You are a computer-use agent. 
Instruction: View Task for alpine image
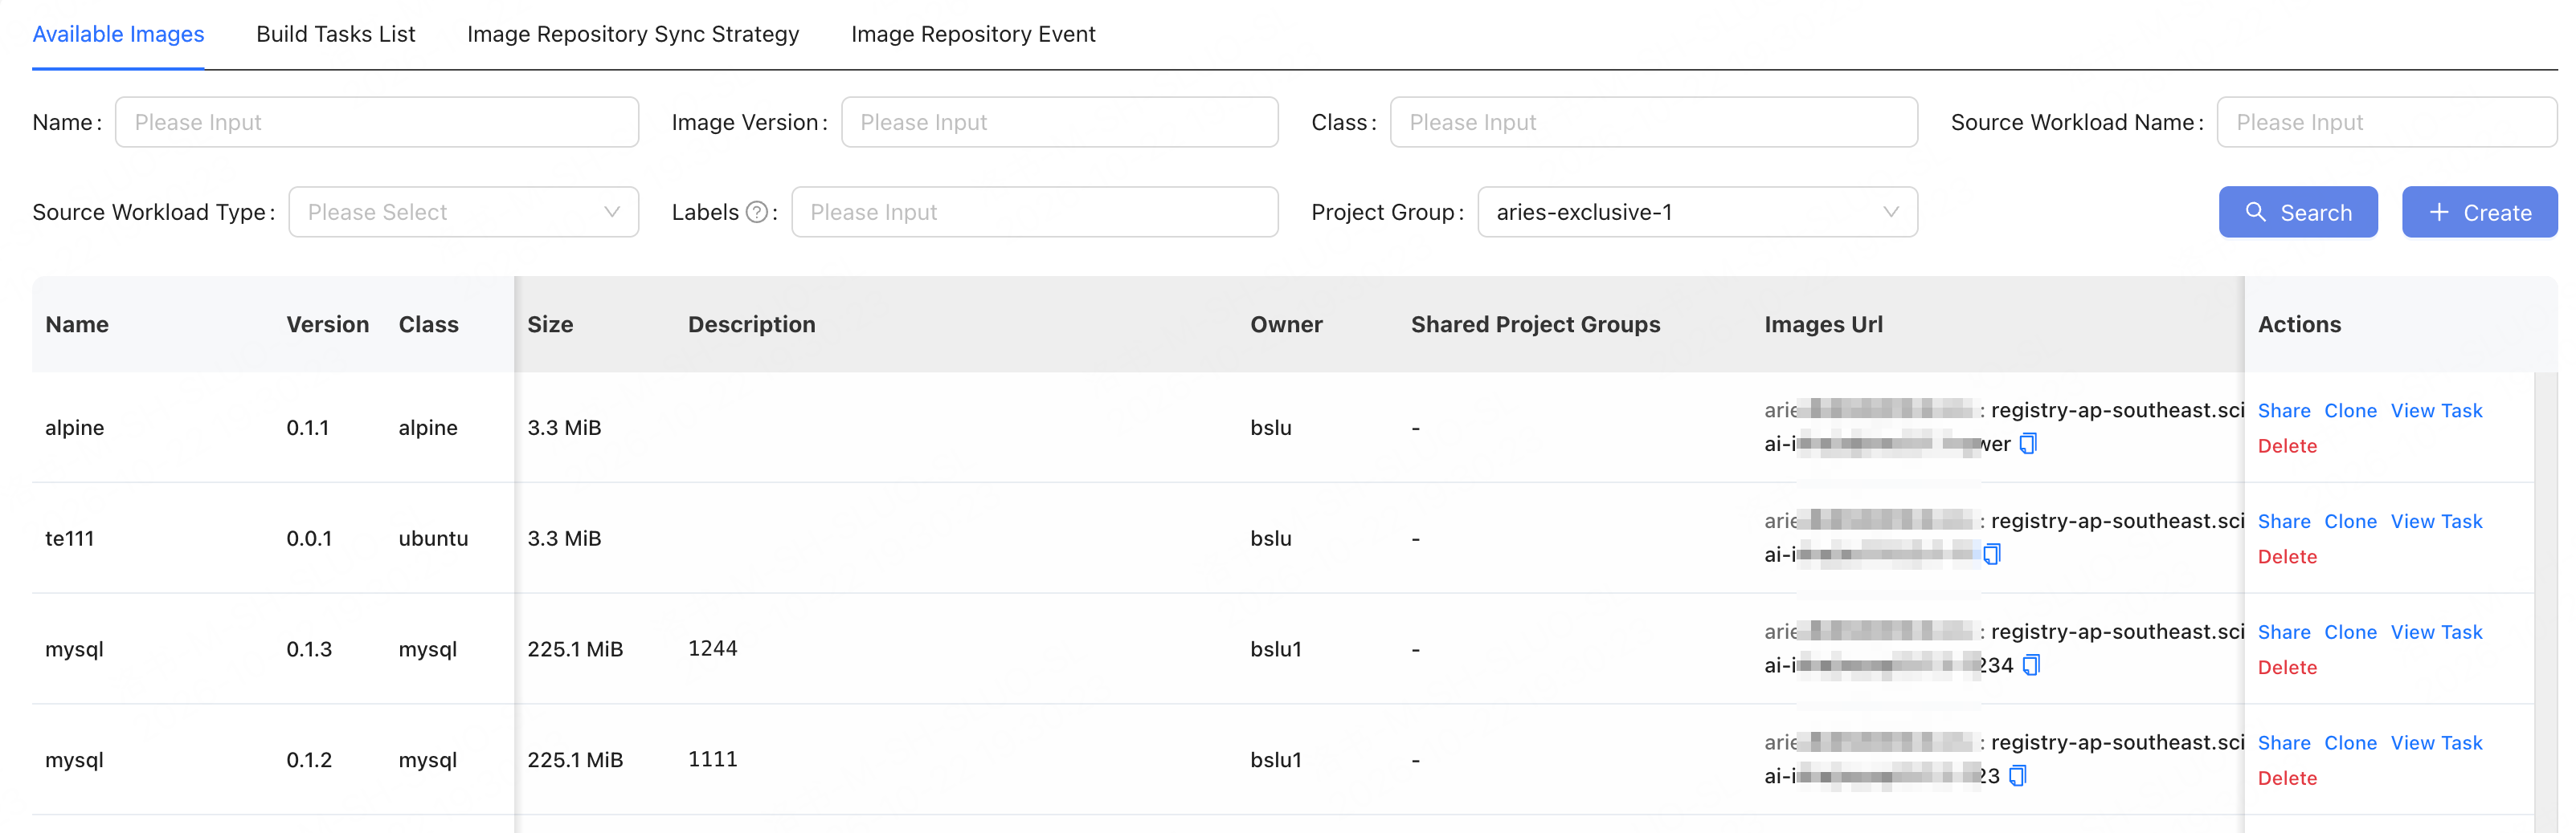[2436, 411]
